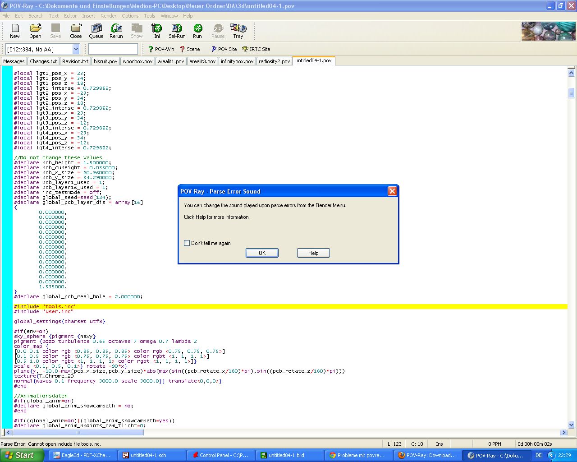Image resolution: width=577 pixels, height=462 pixels.
Task: Open the Editor menu
Action: 70,16
